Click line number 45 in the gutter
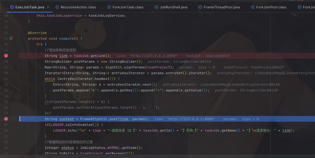 6,44
